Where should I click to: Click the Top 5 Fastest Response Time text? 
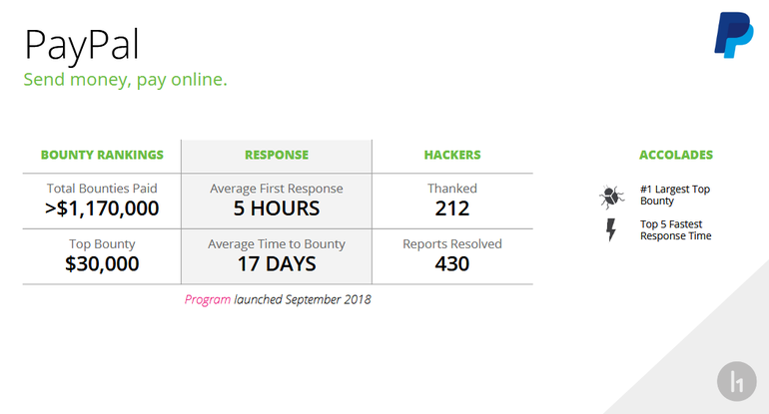pos(676,230)
